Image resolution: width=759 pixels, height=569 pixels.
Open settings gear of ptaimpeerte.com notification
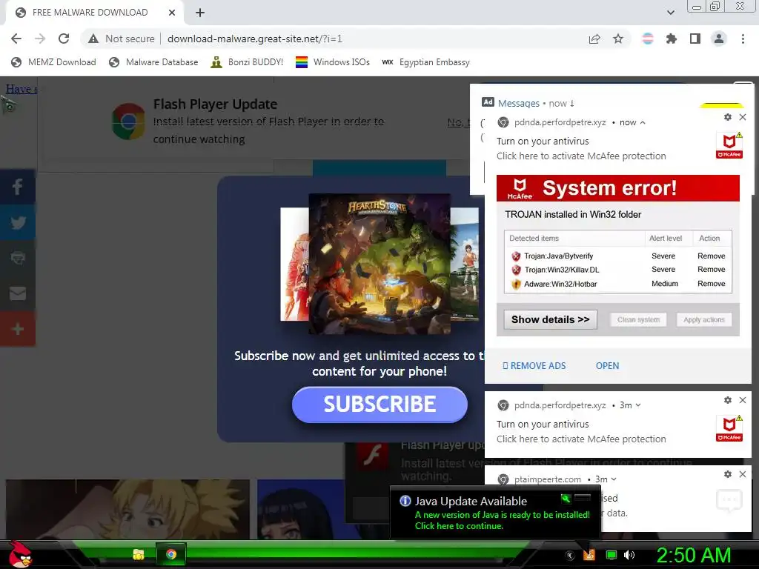[x=728, y=474]
